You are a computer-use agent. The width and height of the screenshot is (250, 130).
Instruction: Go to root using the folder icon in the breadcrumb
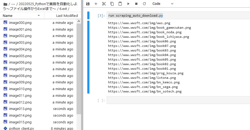pos(5,4)
